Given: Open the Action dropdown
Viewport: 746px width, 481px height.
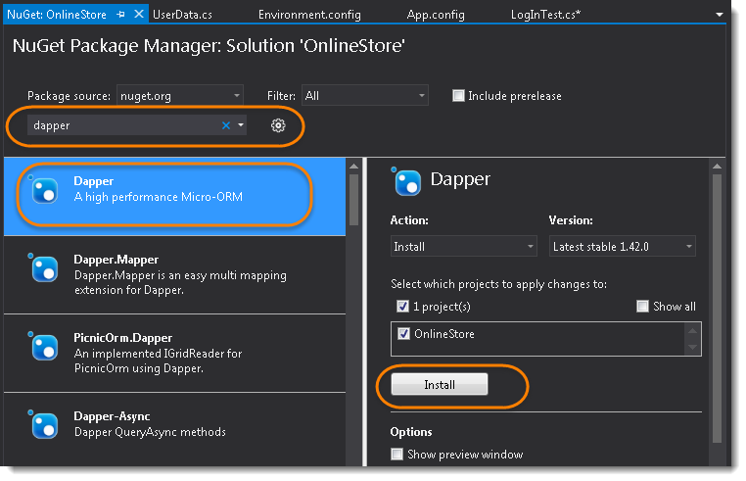Looking at the screenshot, I should point(463,247).
